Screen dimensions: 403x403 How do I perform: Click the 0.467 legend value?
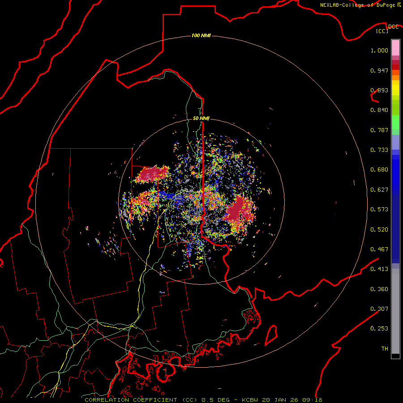379,249
